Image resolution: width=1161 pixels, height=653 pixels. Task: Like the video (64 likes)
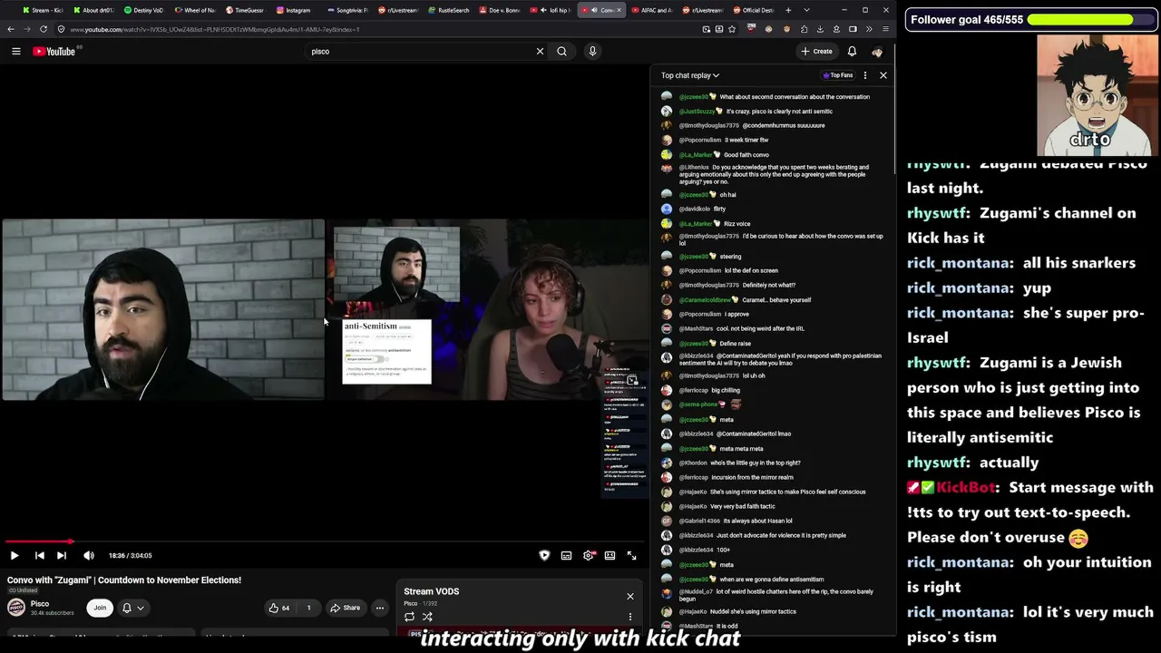point(279,608)
